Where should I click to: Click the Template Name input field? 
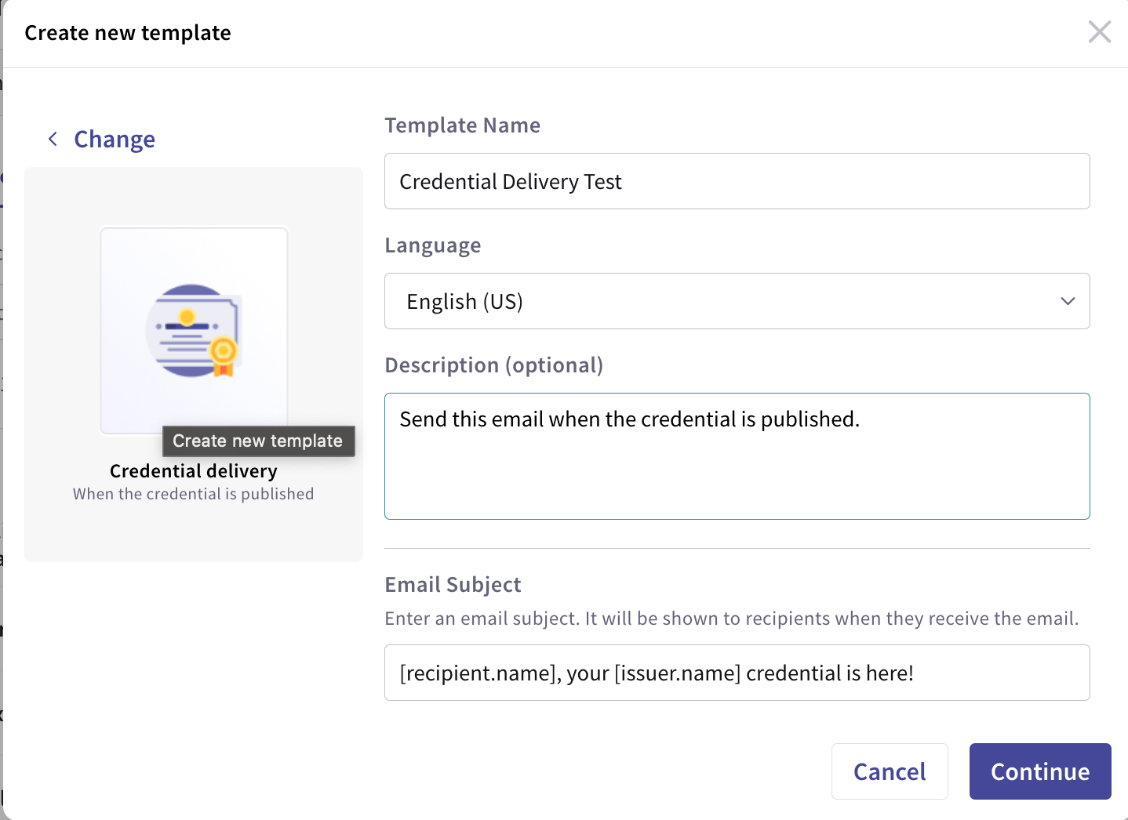coord(737,181)
